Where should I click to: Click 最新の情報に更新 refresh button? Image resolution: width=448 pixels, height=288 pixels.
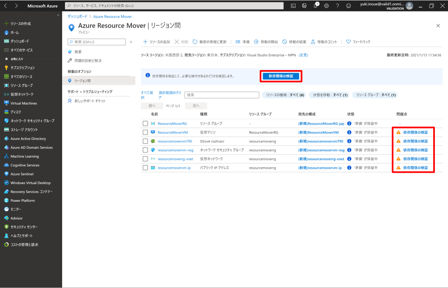209,42
